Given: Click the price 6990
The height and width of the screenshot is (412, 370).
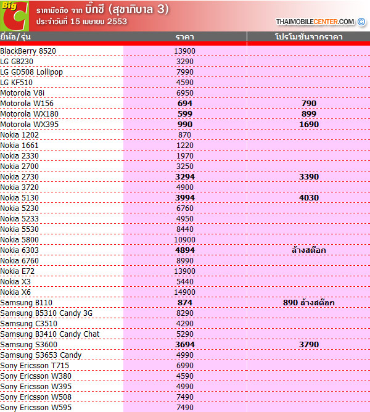Looking at the screenshot, I should pyautogui.click(x=185, y=366).
